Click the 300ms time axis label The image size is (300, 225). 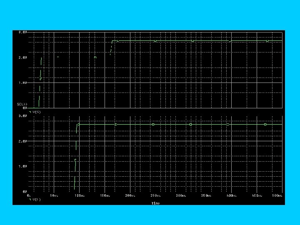tap(181, 195)
